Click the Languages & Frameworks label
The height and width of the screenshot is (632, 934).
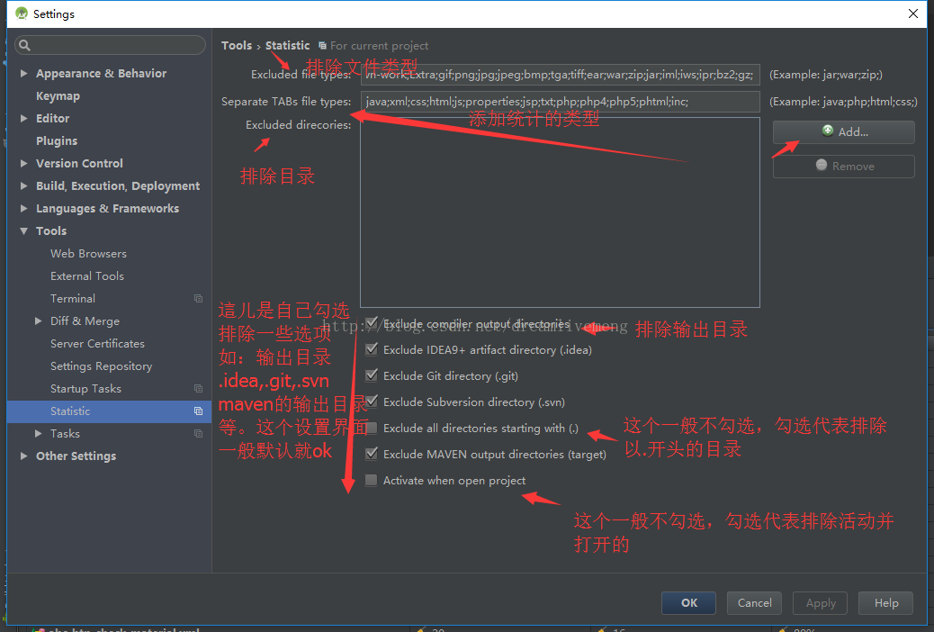click(x=107, y=208)
